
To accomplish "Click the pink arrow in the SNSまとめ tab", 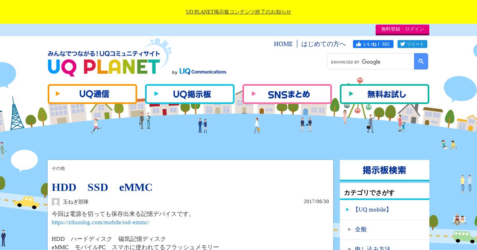I will (x=254, y=94).
